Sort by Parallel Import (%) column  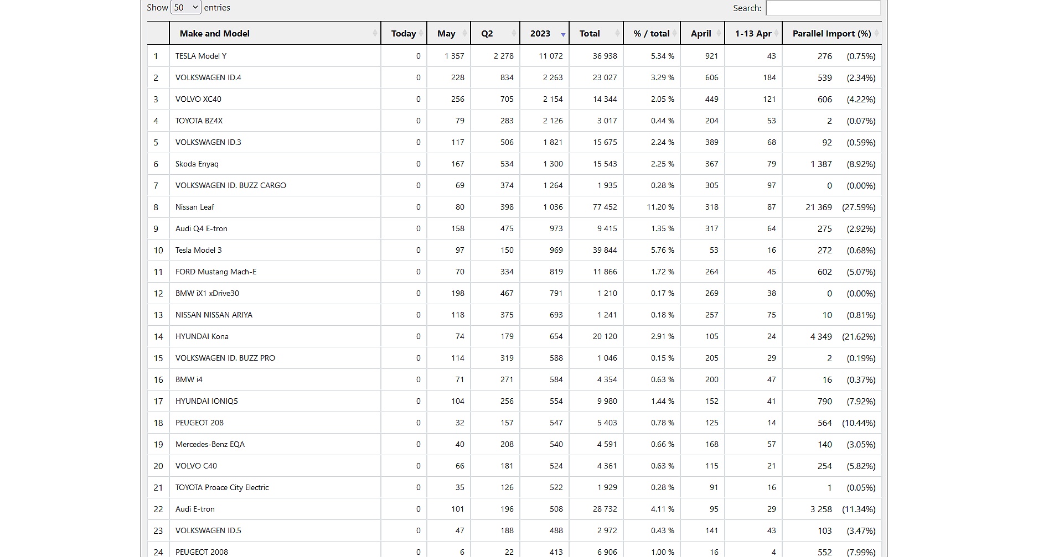coord(832,34)
